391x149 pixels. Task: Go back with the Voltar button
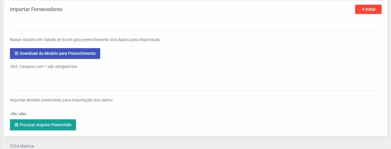[x=368, y=9]
